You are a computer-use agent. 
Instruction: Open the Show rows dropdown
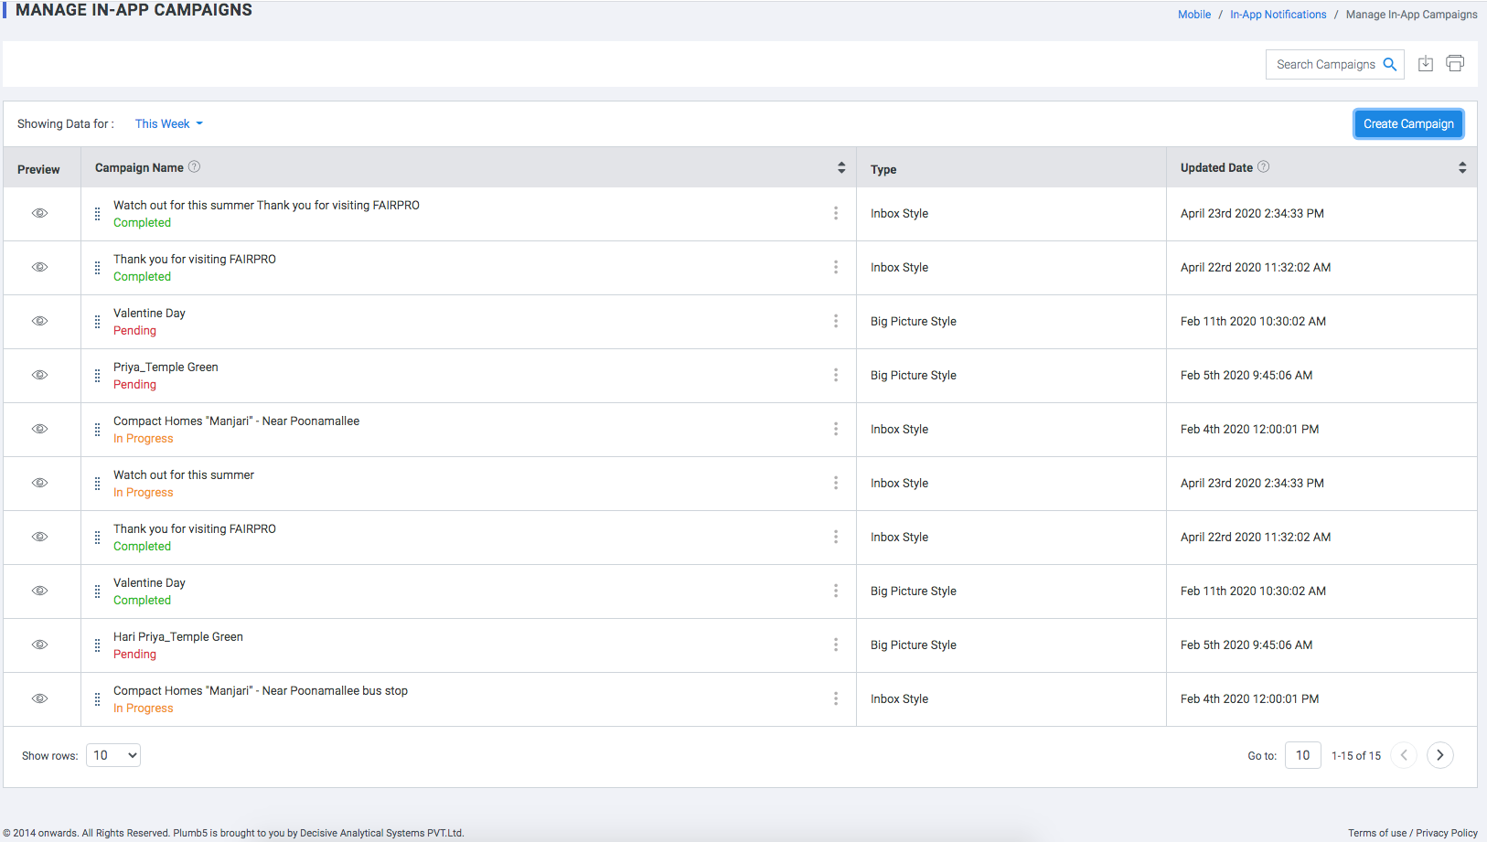pyautogui.click(x=113, y=755)
